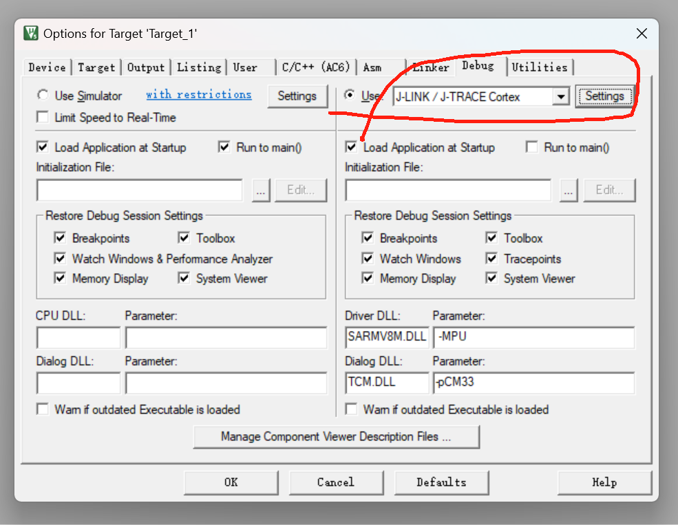The height and width of the screenshot is (525, 678).
Task: Toggle Limit Speed to Real-Time checkbox
Action: [43, 117]
